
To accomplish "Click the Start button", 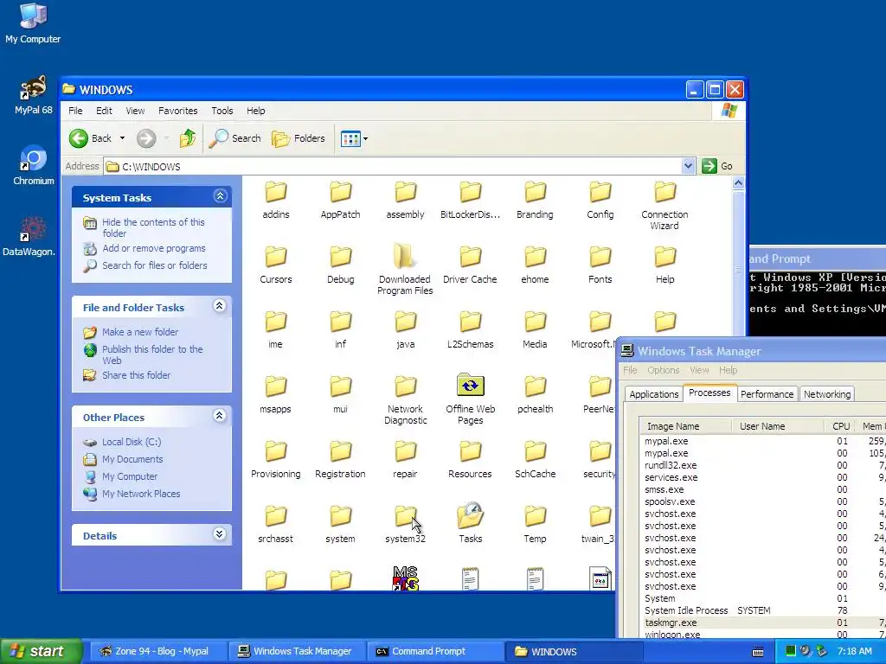I will (40, 652).
